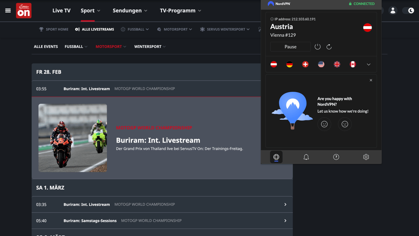Open the hamburger menu
This screenshot has height=236, width=419.
[x=8, y=11]
